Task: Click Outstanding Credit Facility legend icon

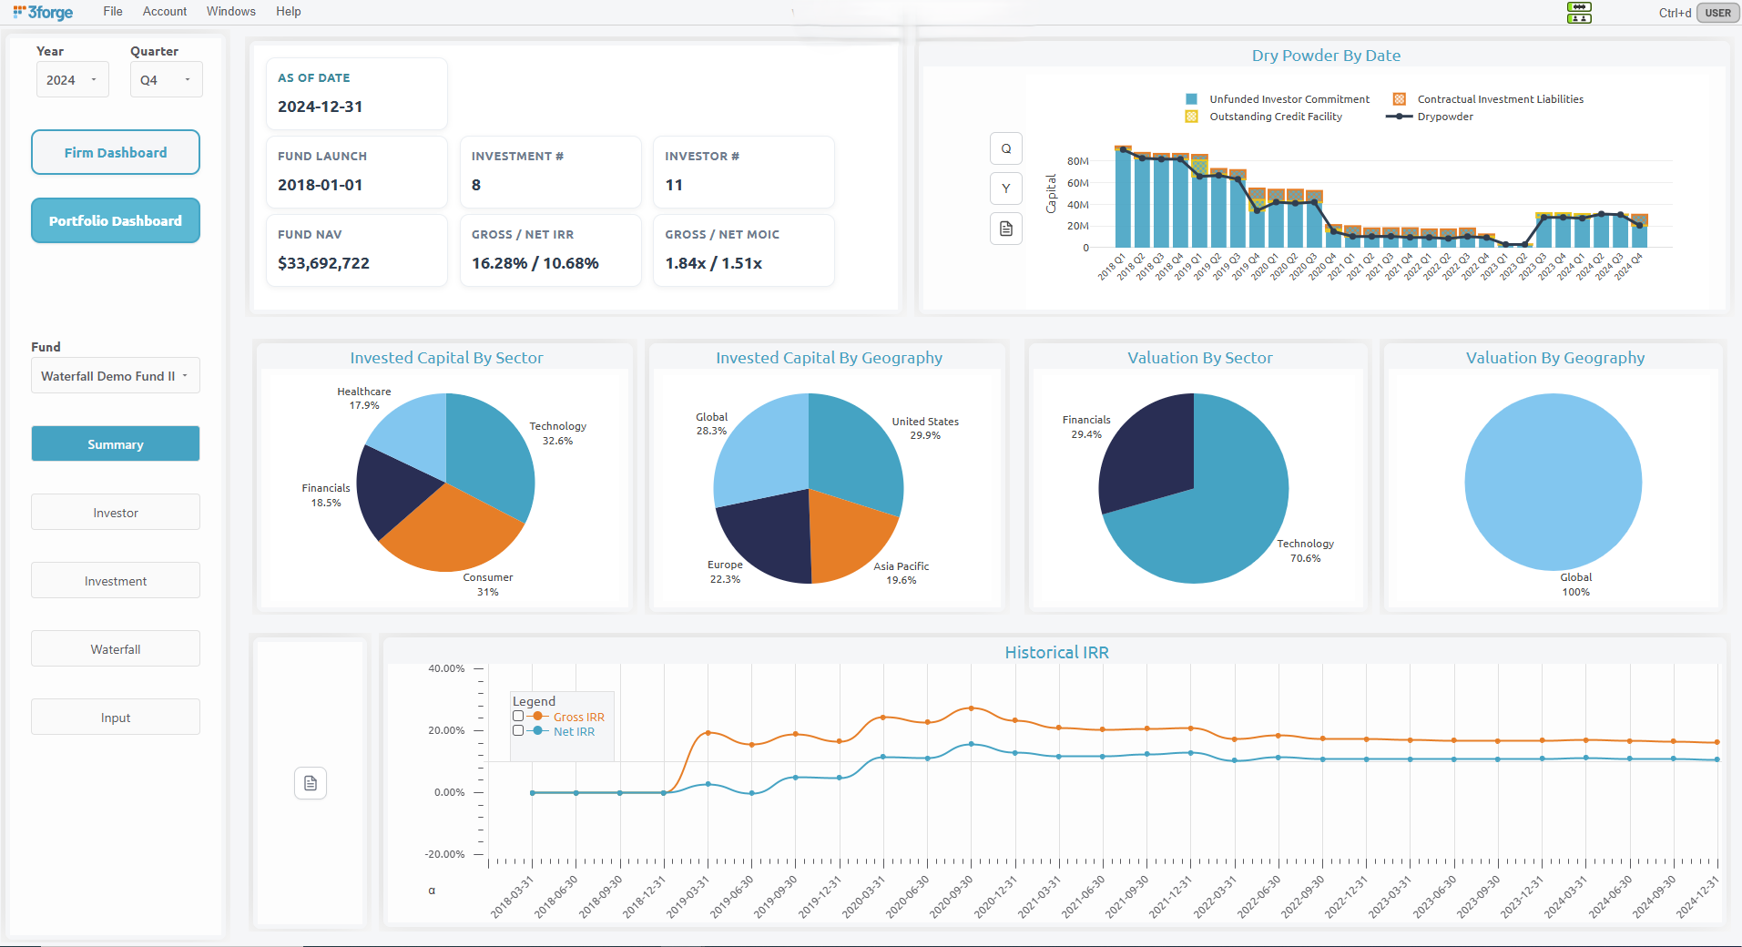Action: 1191,117
